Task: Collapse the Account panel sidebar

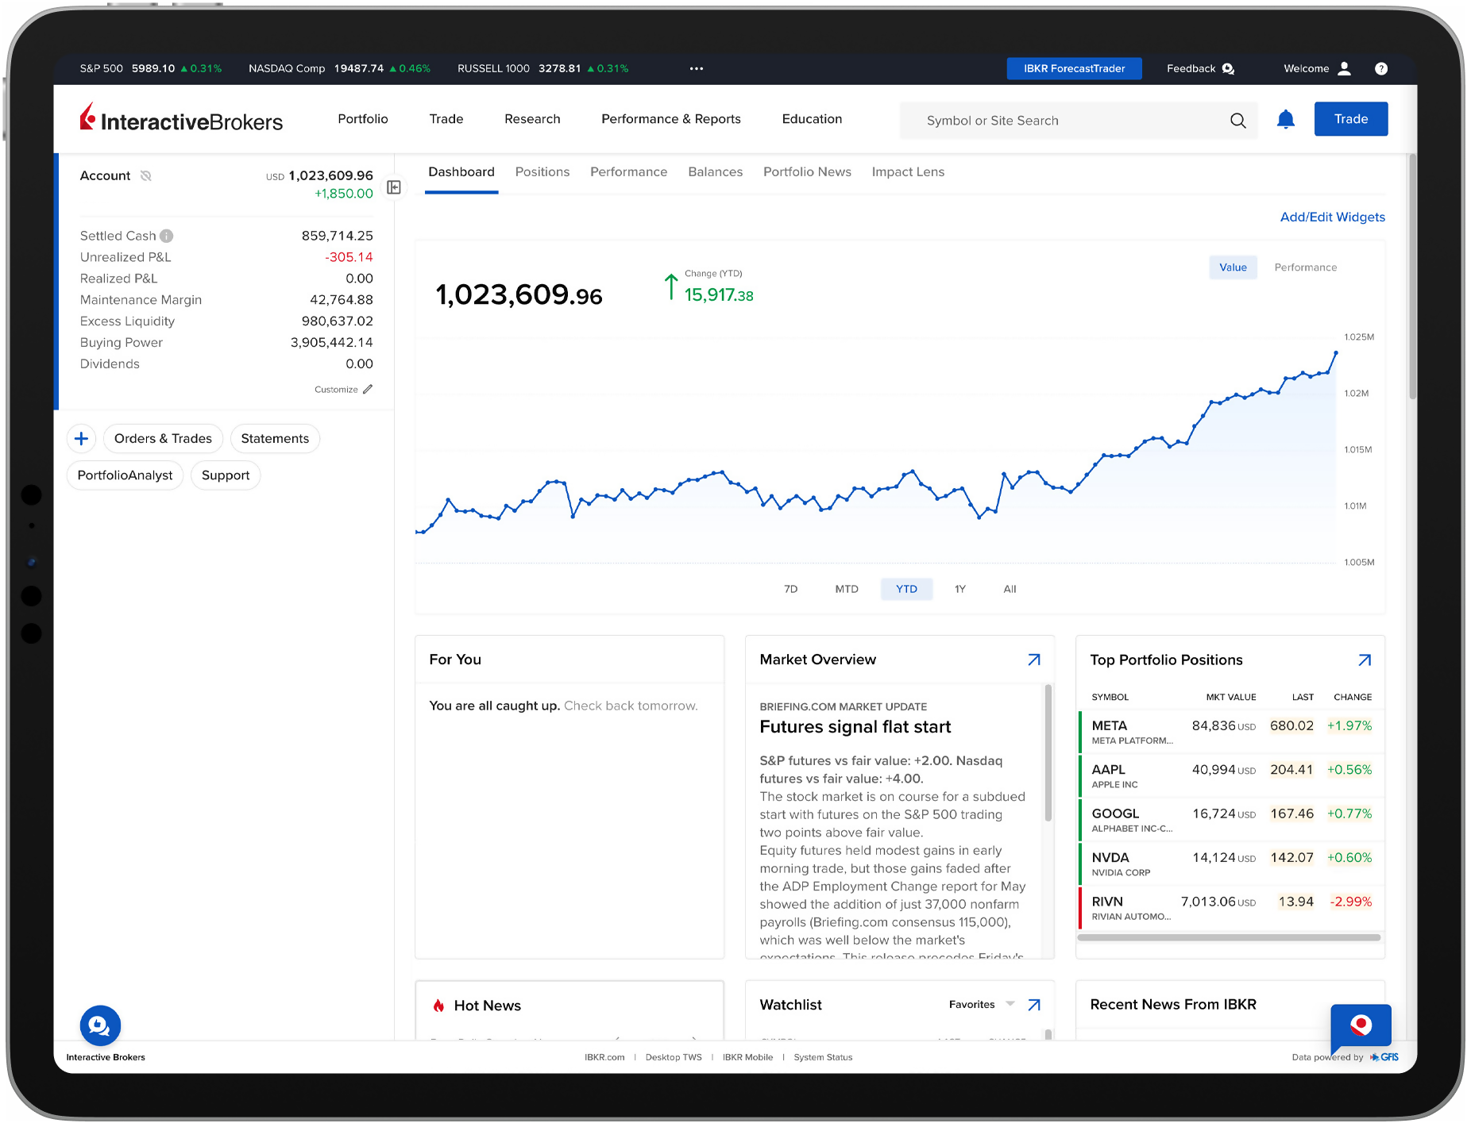Action: (x=392, y=188)
